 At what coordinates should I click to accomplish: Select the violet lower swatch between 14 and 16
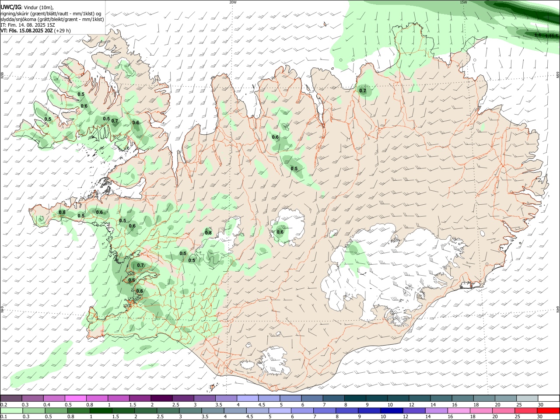436,411
